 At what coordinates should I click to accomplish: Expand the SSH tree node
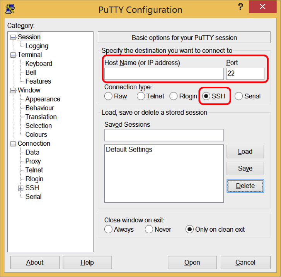coord(21,188)
